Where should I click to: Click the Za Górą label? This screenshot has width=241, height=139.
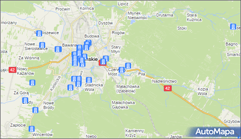click(21, 93)
